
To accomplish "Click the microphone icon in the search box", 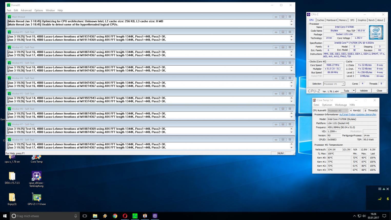I will pyautogui.click(x=75, y=216).
